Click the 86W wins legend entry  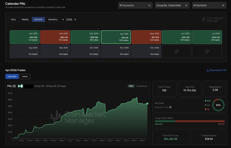click(x=208, y=101)
